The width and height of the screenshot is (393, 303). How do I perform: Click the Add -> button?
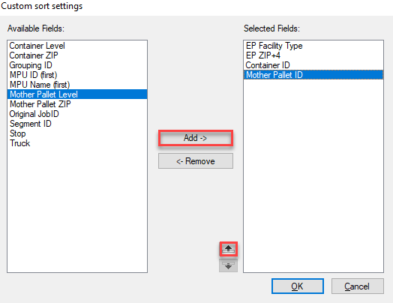point(196,138)
